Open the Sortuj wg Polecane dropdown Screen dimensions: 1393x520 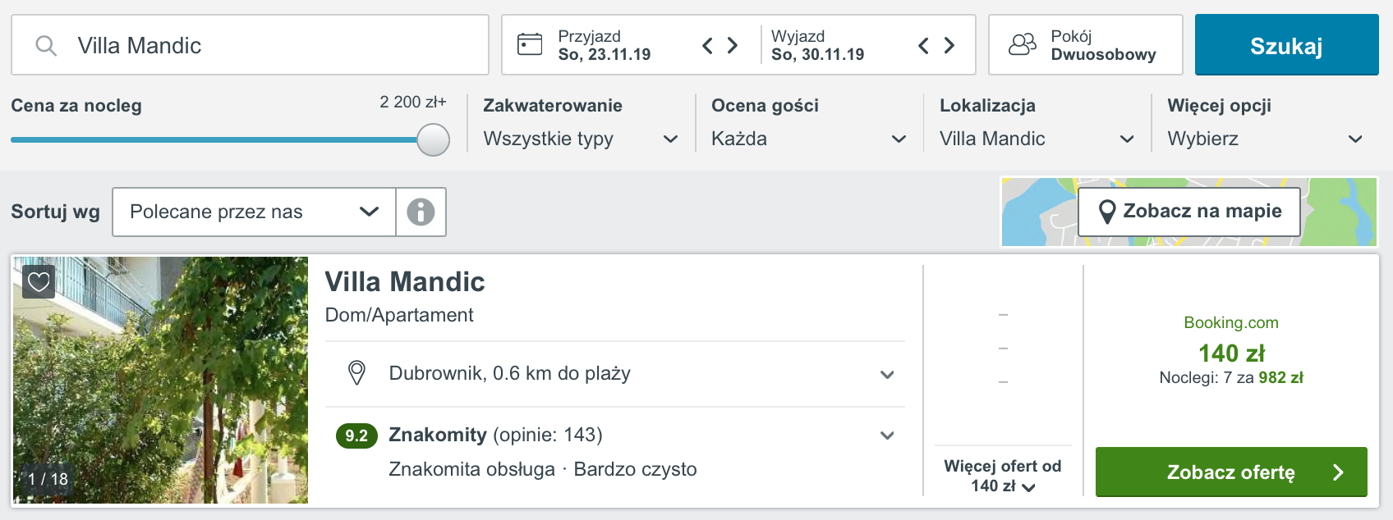tap(254, 212)
